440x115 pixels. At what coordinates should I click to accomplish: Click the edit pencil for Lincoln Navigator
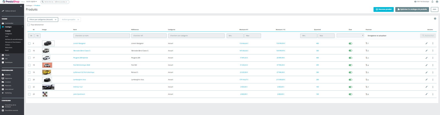[427, 43]
